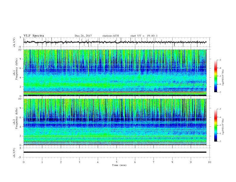Image resolution: width=236 pixels, height=182 pixels.
Task: Click the '4' tick on ch.2 frequency axis
Action: click(x=21, y=127)
